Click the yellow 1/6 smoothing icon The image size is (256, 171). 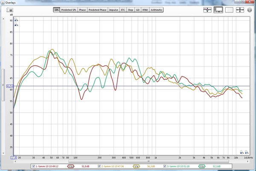[x=137, y=166]
